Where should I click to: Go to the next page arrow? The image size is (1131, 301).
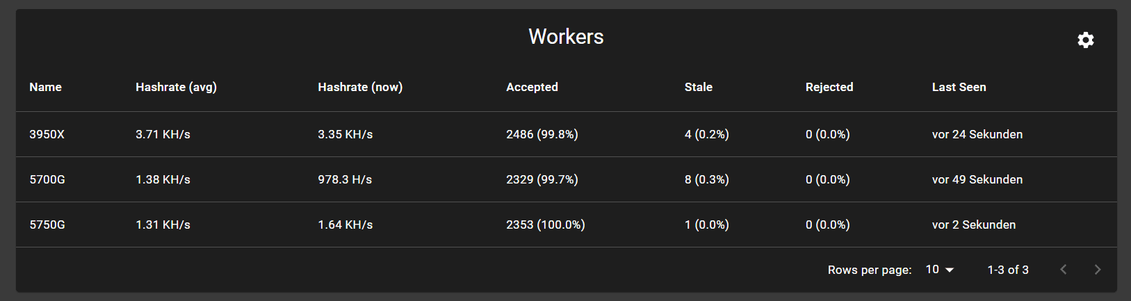click(x=1097, y=270)
